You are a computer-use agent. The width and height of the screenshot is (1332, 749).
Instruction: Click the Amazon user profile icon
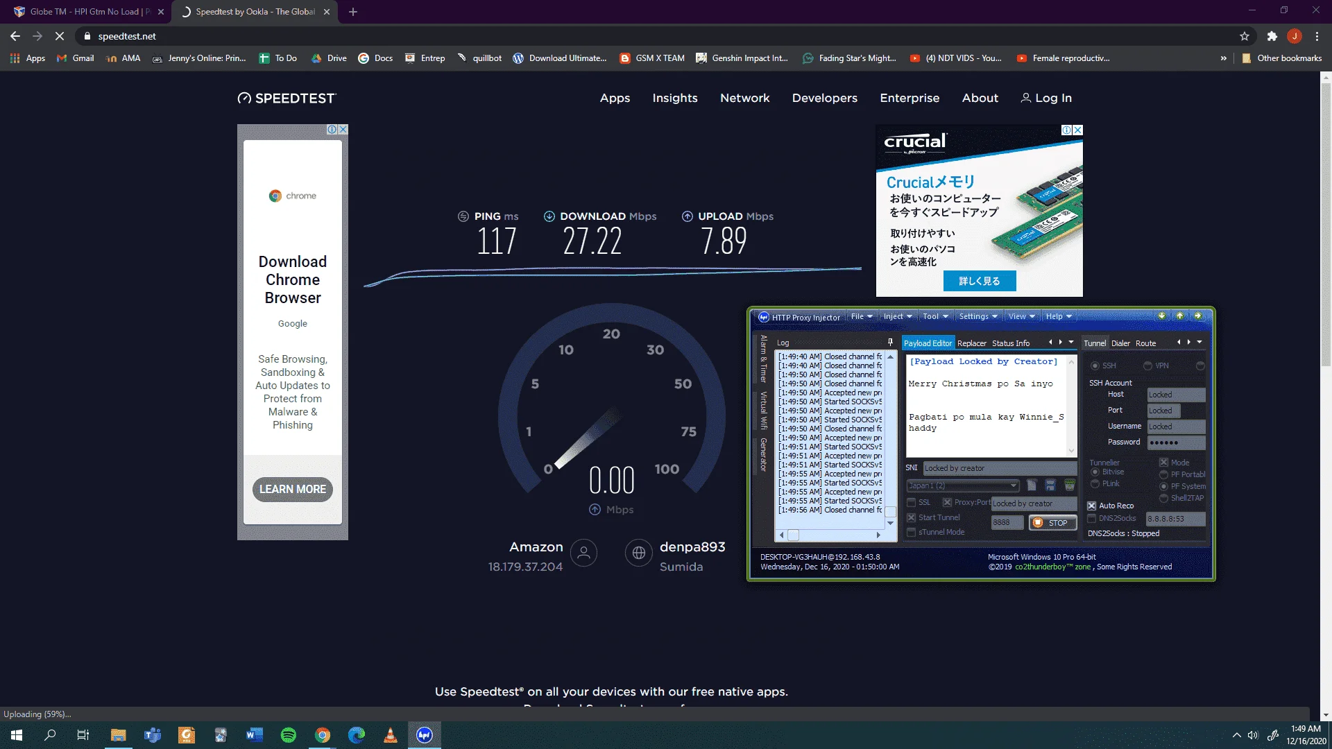(583, 553)
